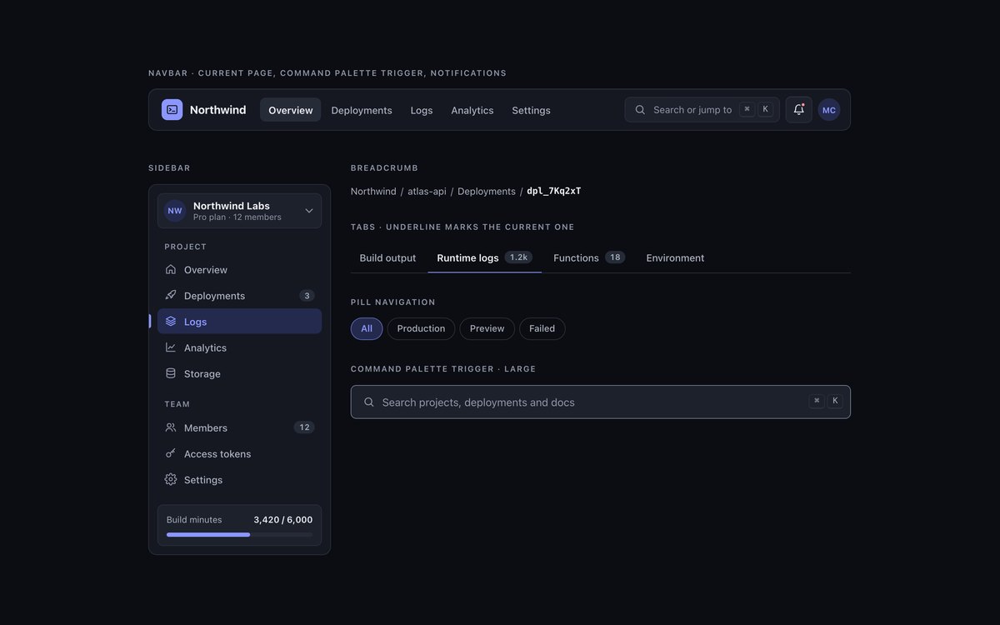Click the dpl_7Kq2xT breadcrumb item

(x=554, y=192)
